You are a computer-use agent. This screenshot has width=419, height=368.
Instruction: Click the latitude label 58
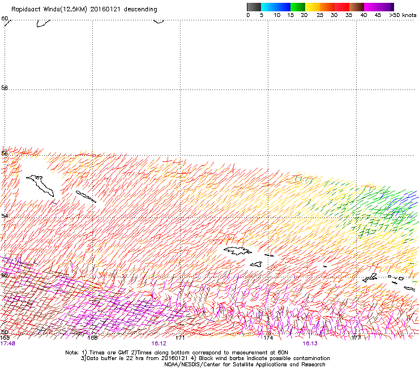(x=5, y=88)
